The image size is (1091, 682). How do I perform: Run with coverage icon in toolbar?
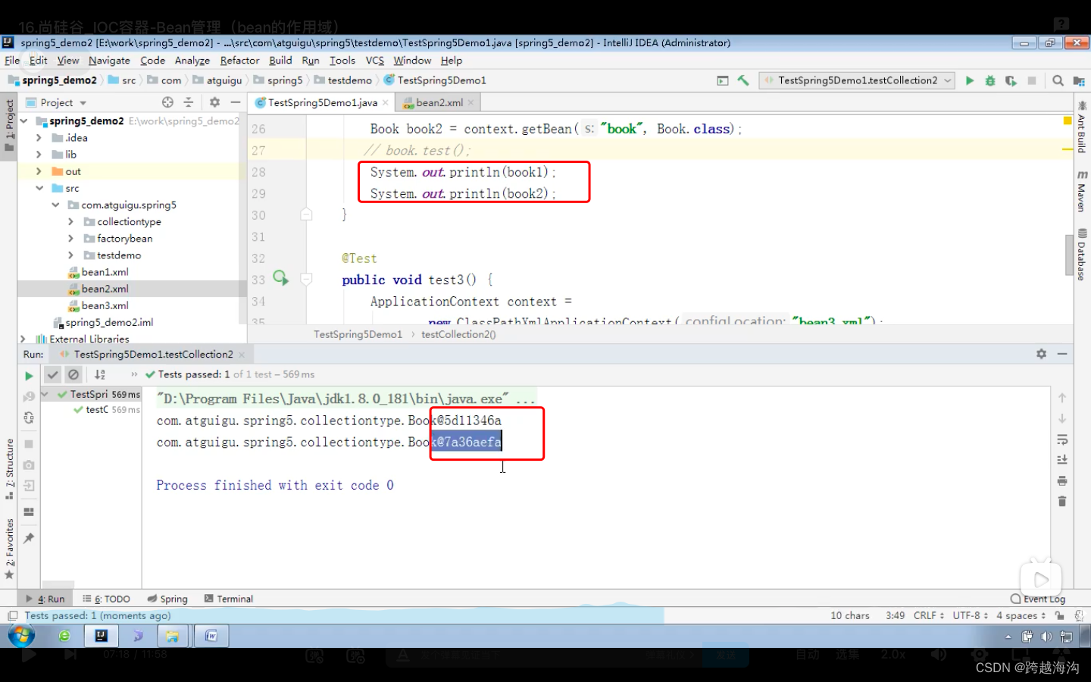(x=1011, y=80)
